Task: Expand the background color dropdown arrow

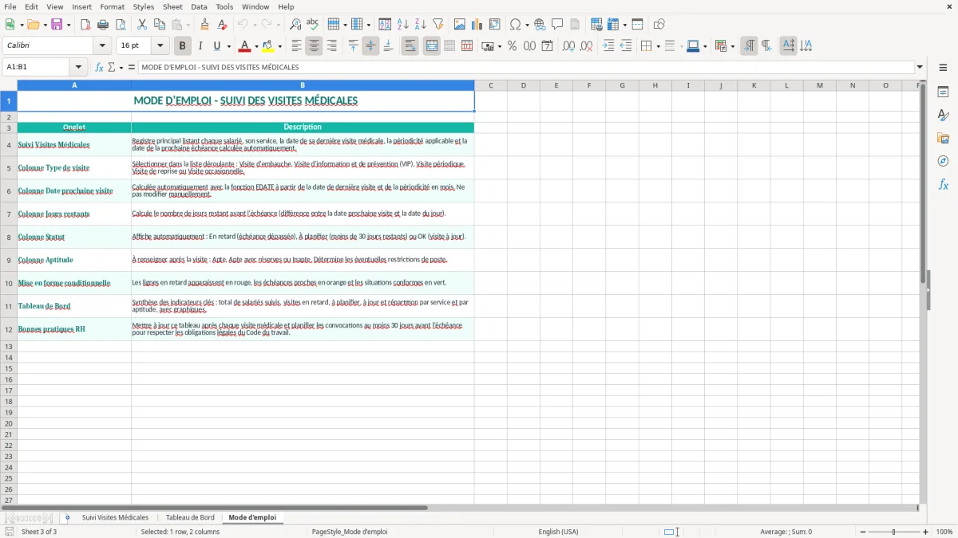Action: click(x=279, y=46)
